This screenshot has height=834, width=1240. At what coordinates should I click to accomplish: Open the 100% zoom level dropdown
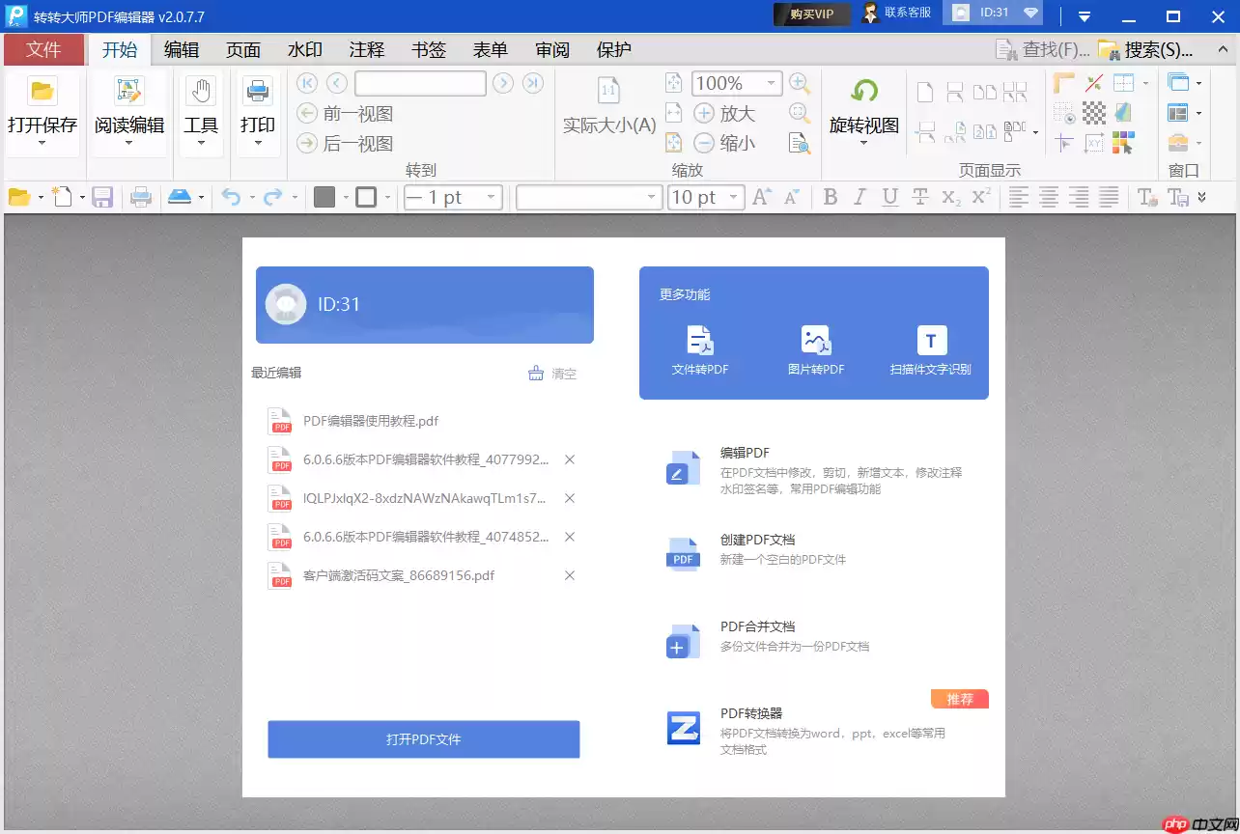736,83
